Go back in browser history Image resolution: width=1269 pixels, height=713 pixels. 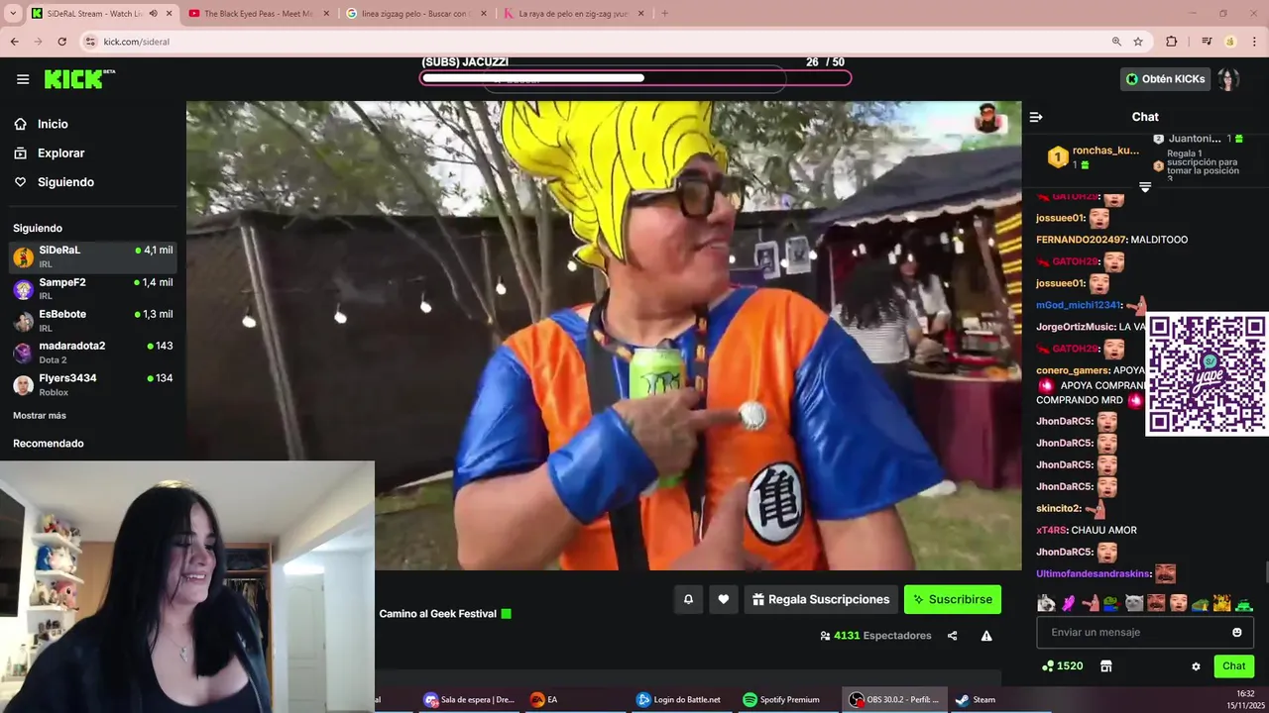click(x=14, y=42)
